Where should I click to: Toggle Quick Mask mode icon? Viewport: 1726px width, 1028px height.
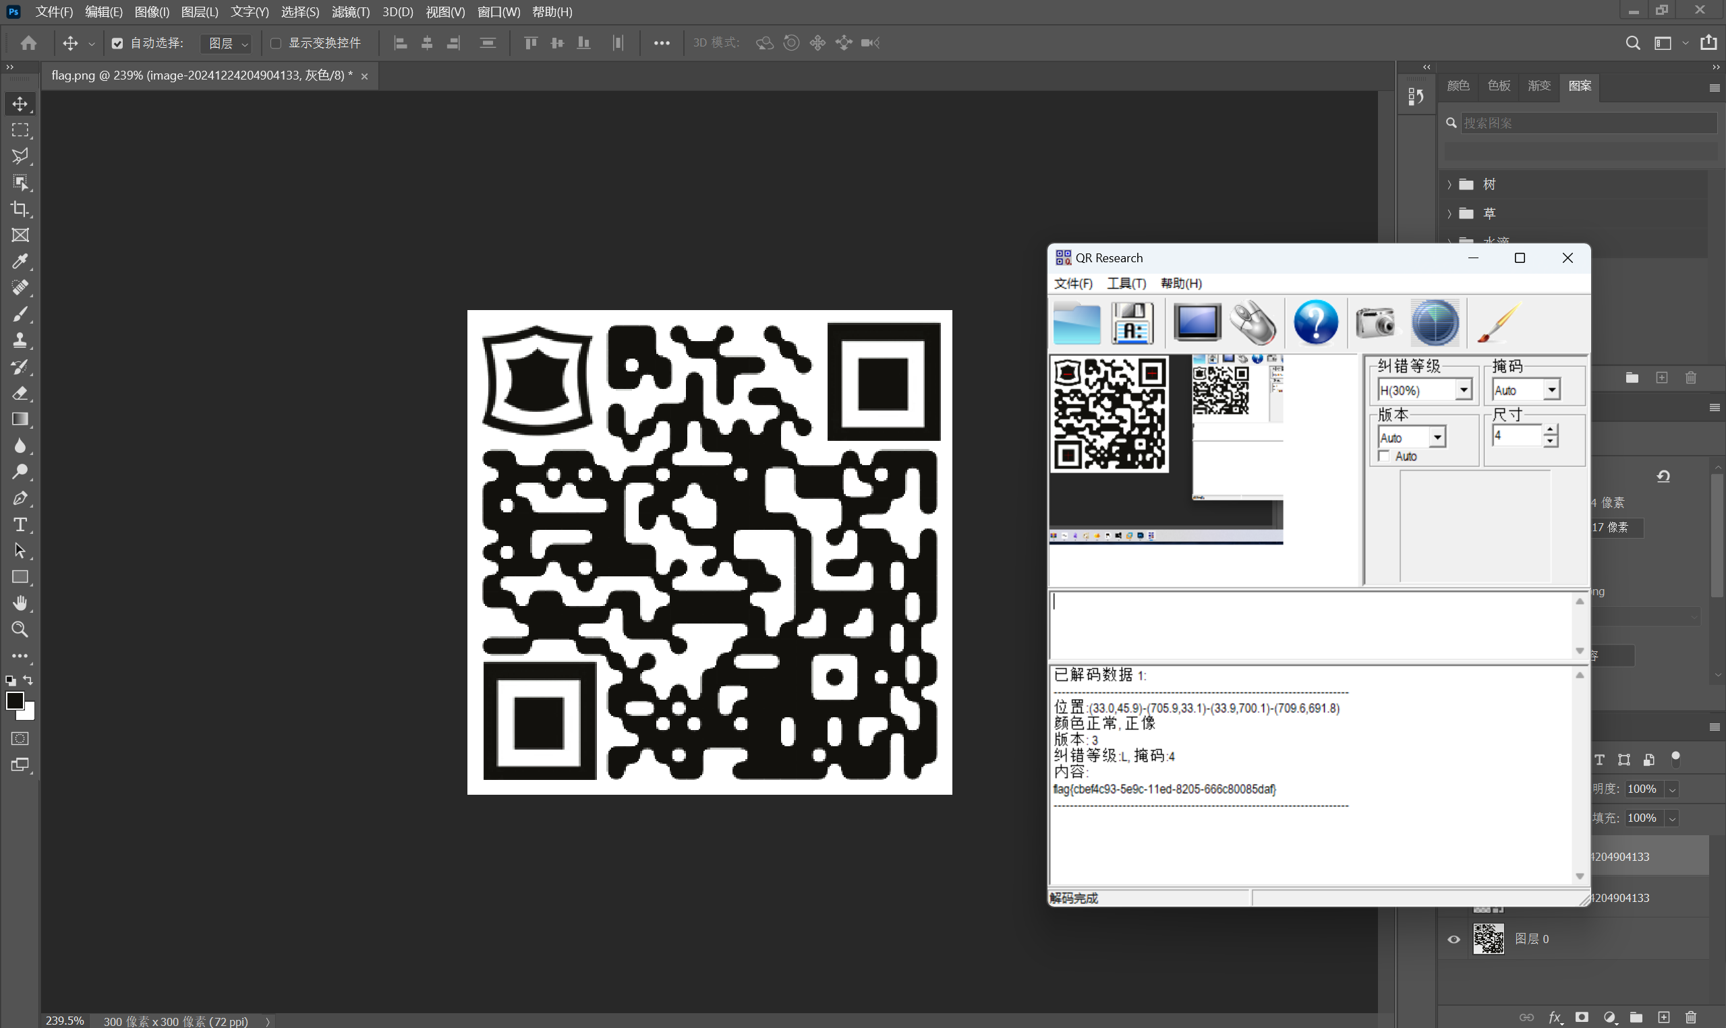click(x=20, y=738)
